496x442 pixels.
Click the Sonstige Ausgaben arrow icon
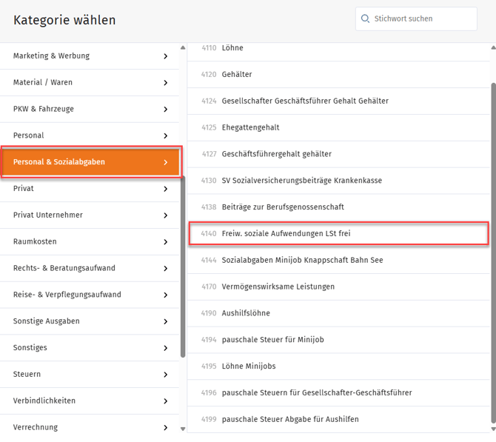click(x=165, y=322)
